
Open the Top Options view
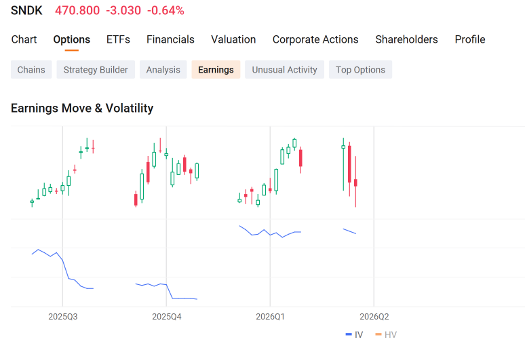(361, 70)
